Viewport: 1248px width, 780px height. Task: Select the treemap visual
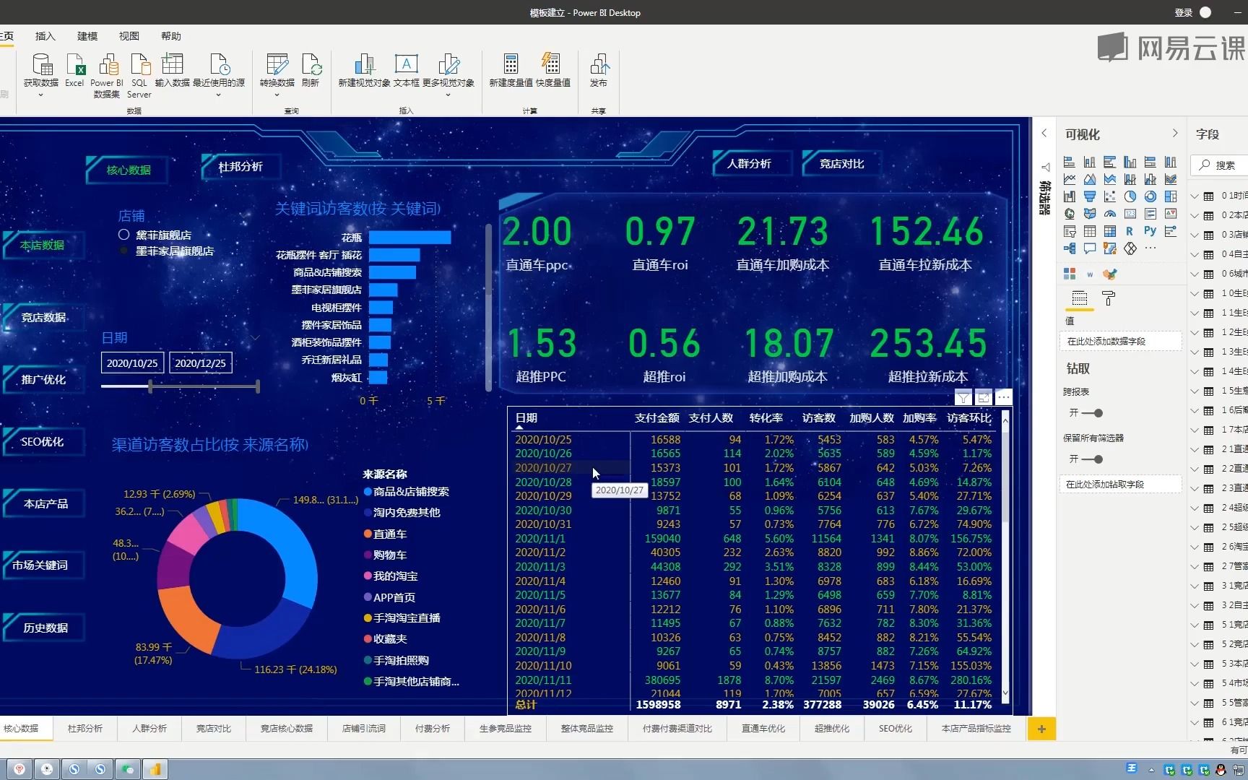(x=1171, y=196)
